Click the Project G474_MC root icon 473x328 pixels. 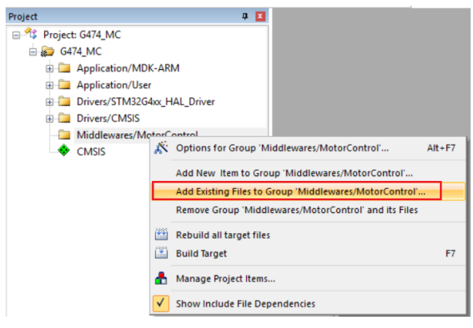point(31,34)
